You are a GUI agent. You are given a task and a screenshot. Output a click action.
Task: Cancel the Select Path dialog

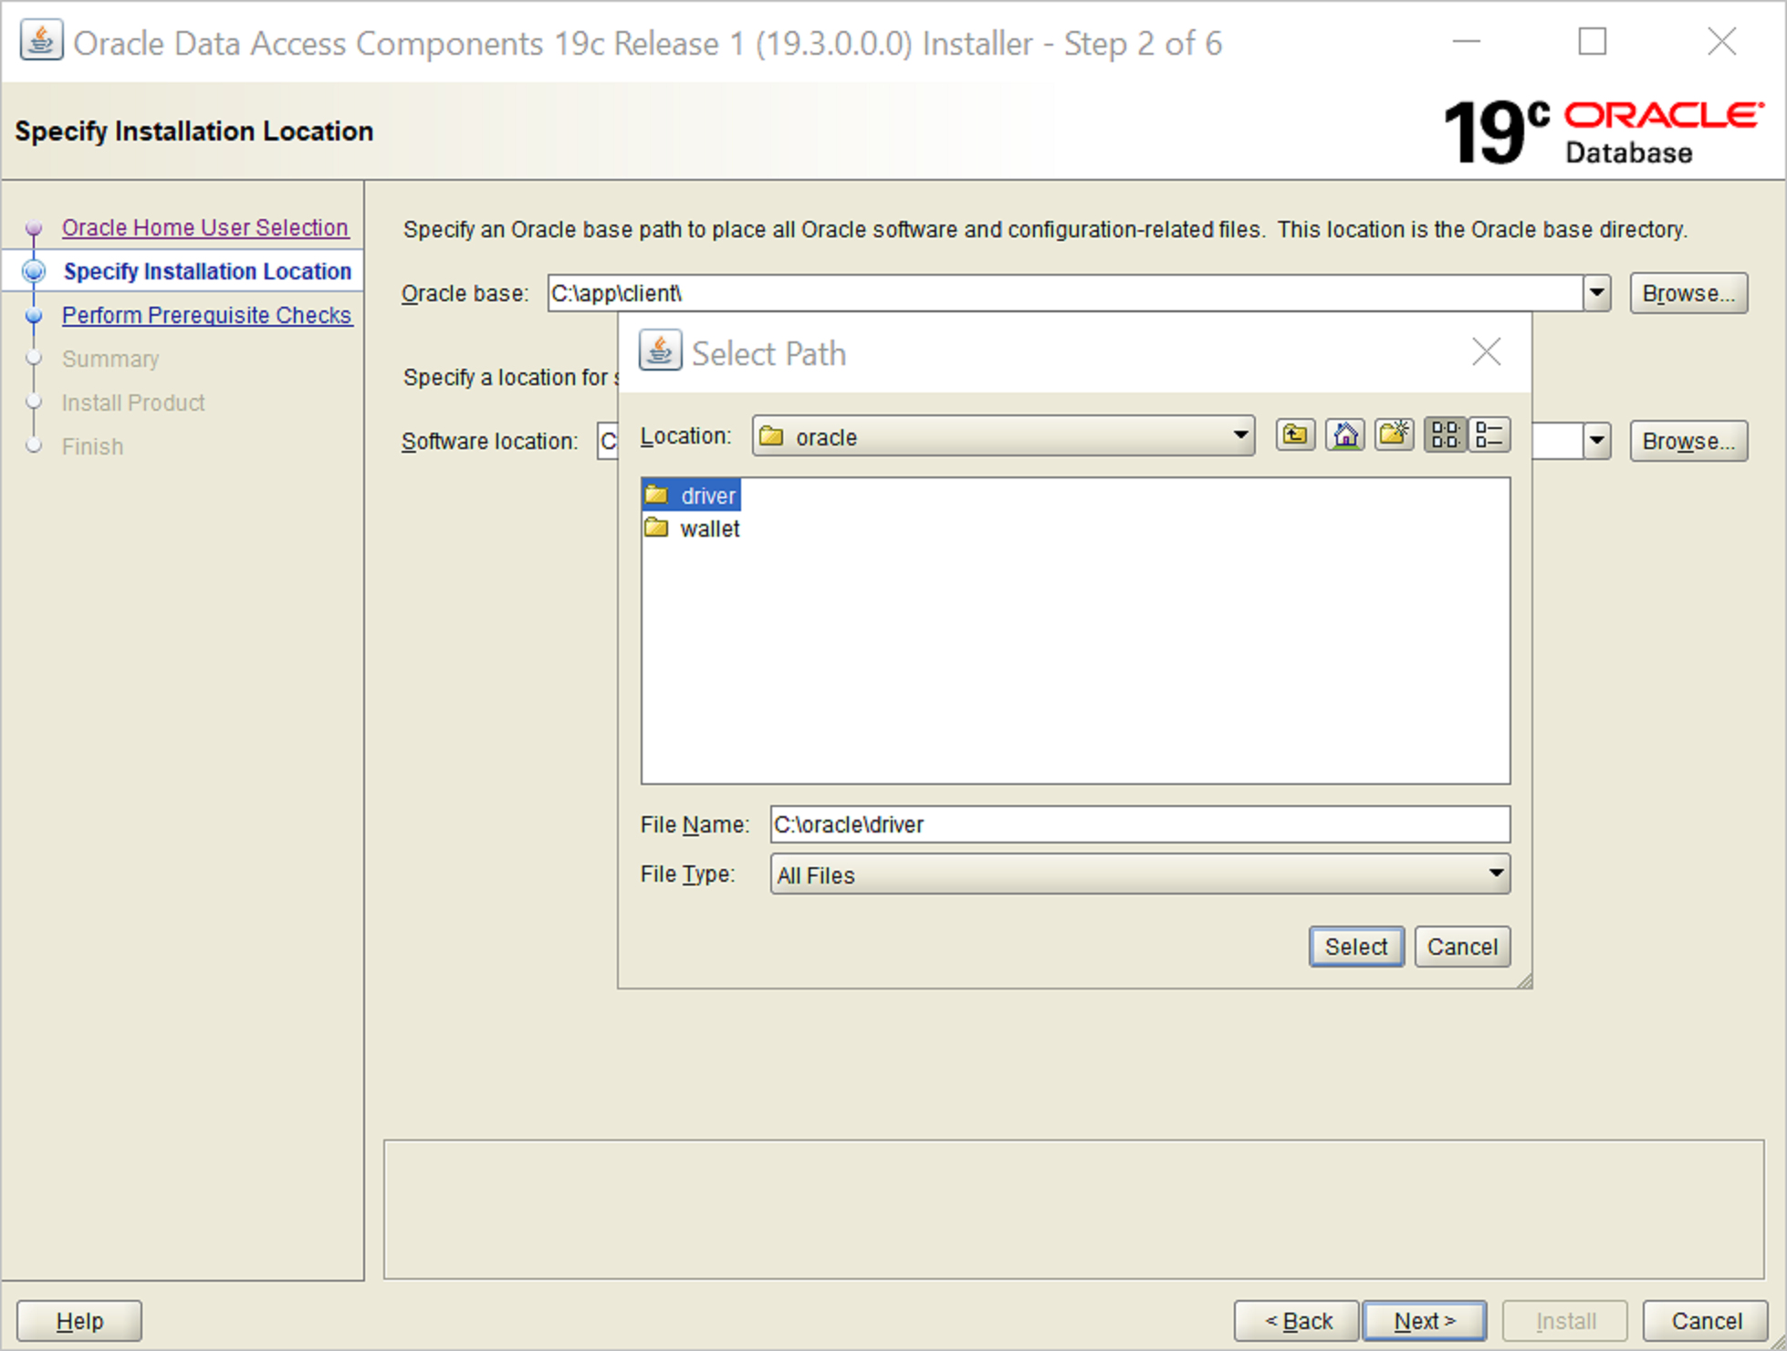click(x=1462, y=947)
